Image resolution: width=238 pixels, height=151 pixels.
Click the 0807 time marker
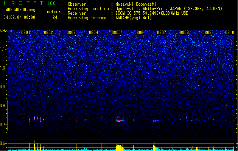click(x=162, y=32)
